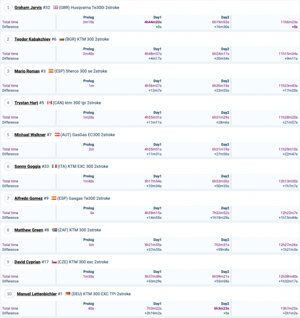Click the Canadian flag next to Trystan Hart
300x318 pixels.
click(49, 103)
